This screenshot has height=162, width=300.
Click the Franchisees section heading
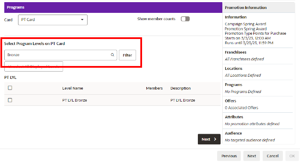236,52
